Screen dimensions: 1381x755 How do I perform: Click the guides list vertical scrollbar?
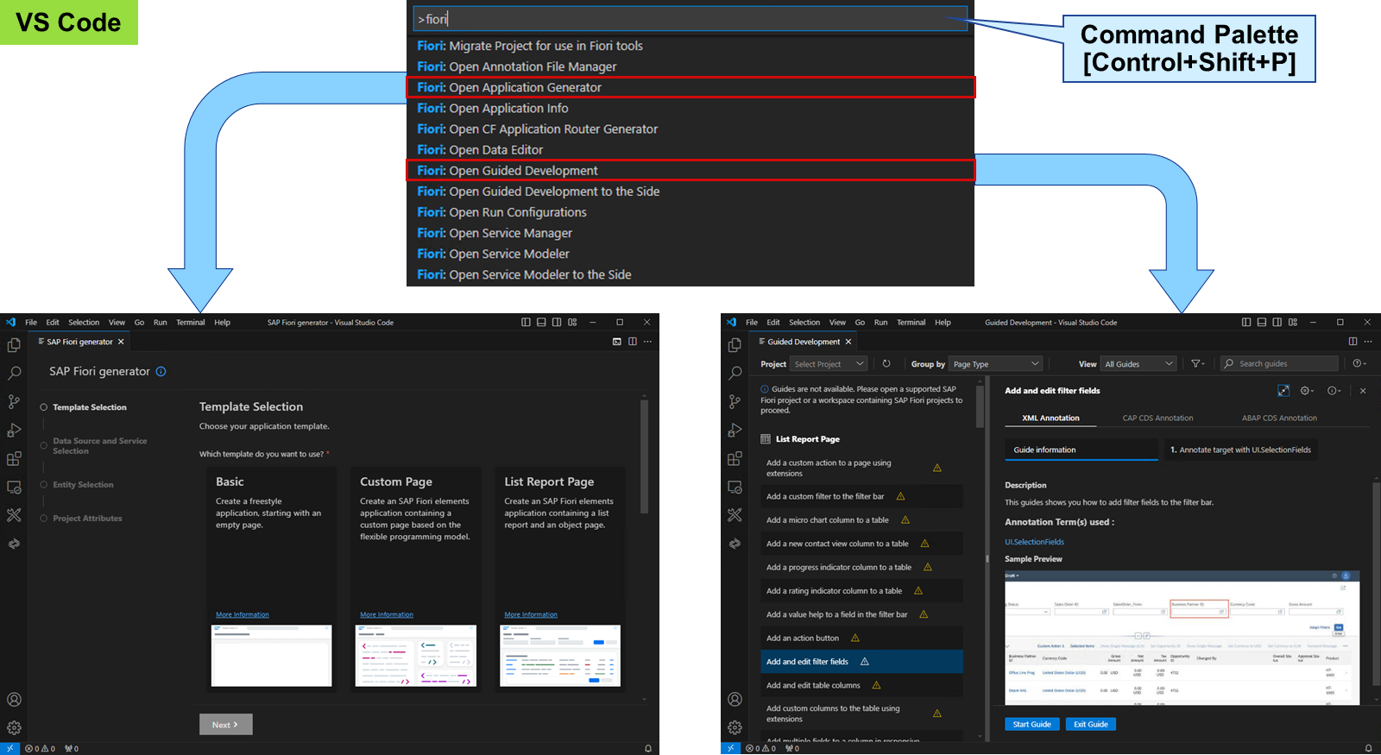(980, 406)
